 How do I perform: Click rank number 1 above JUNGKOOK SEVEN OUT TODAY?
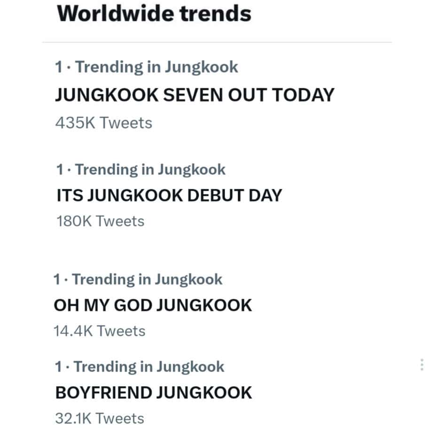click(x=59, y=67)
